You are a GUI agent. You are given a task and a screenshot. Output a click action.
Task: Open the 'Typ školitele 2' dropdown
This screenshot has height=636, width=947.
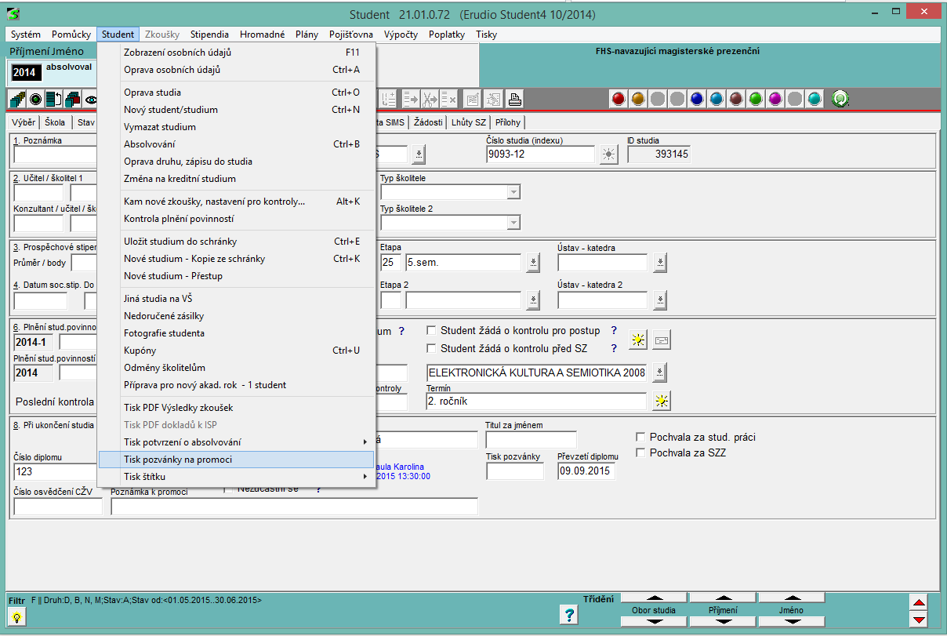tap(513, 223)
